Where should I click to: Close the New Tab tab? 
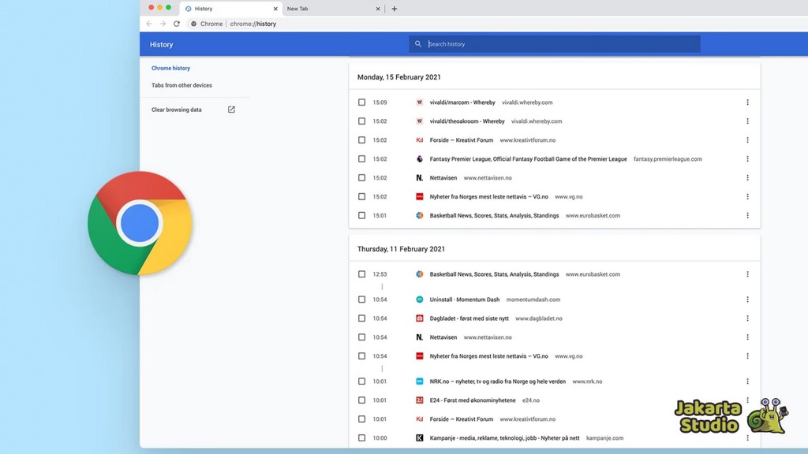coord(378,9)
